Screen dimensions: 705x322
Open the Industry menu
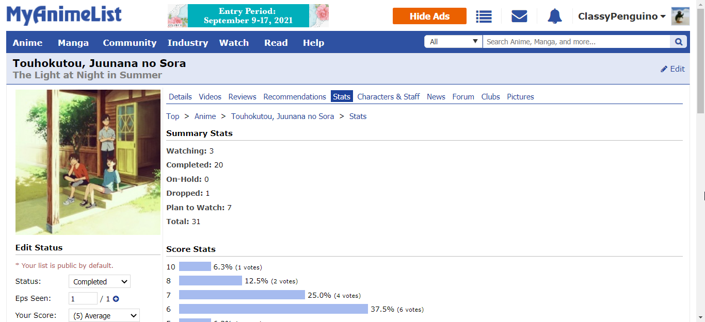188,43
